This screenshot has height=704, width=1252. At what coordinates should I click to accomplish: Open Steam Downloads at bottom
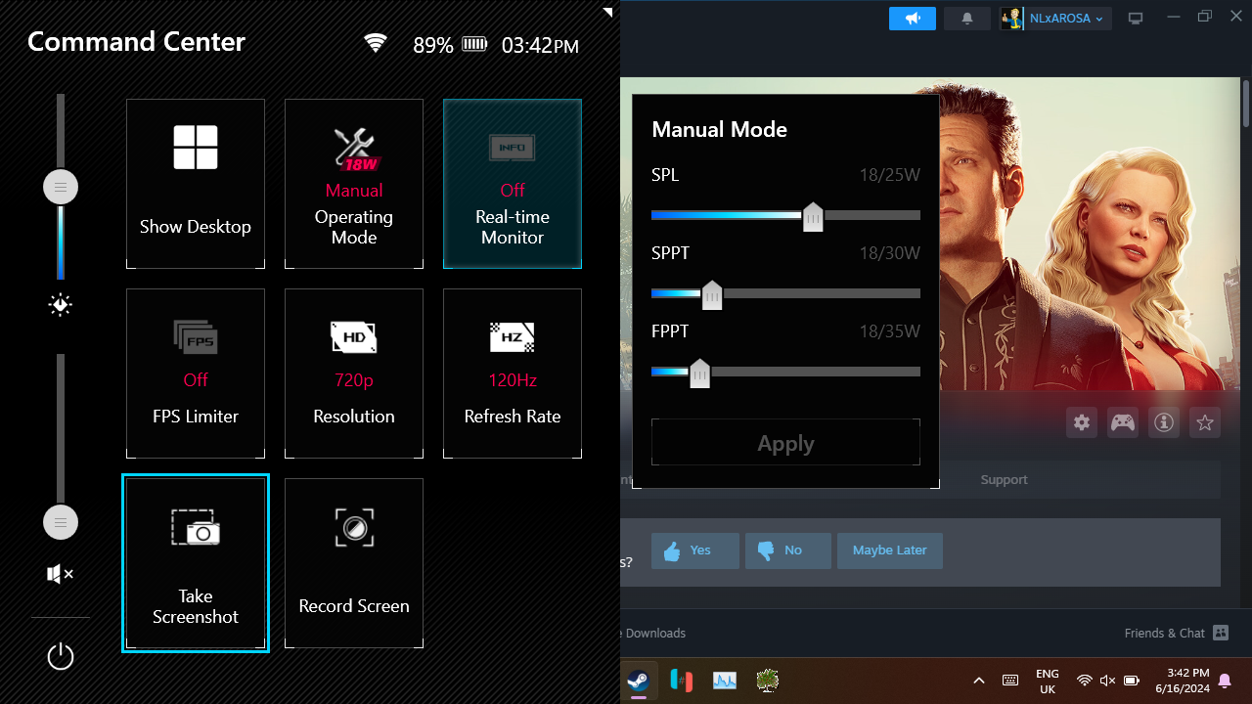[x=654, y=633]
